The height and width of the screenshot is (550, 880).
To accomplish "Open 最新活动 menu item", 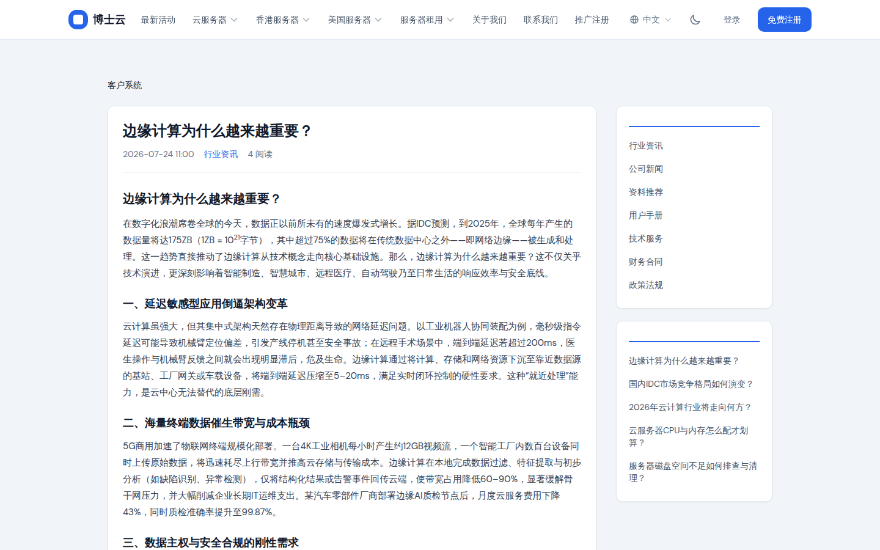I will click(158, 20).
